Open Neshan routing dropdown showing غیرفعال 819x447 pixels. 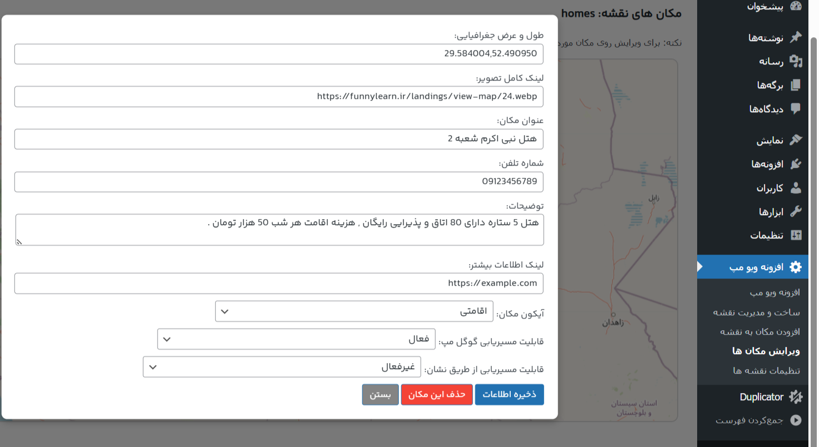[282, 367]
